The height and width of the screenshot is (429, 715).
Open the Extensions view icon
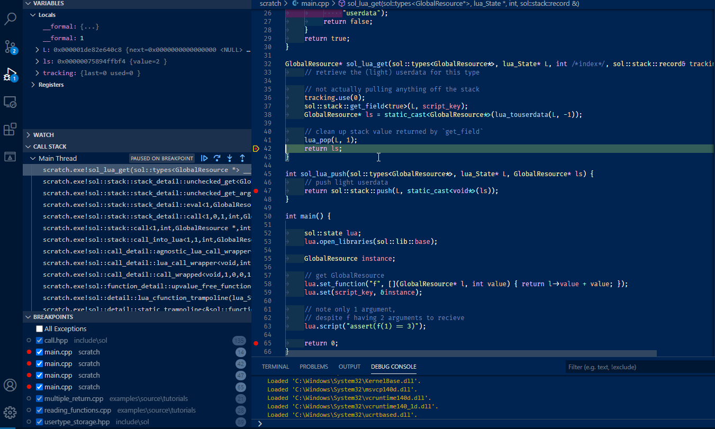point(11,129)
